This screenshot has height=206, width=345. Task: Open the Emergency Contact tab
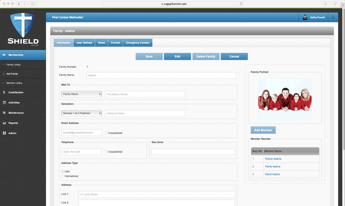pos(138,43)
